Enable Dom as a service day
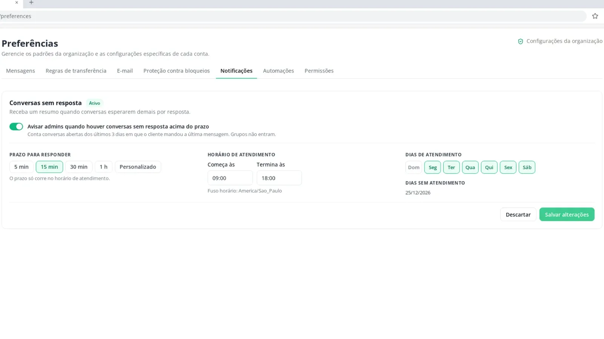Image resolution: width=604 pixels, height=339 pixels. [414, 167]
